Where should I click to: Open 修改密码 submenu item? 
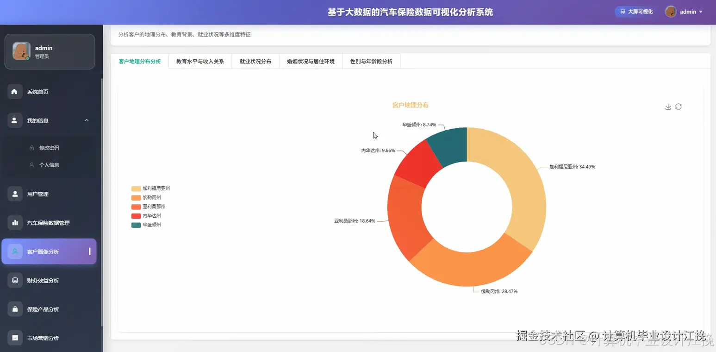[x=49, y=148]
